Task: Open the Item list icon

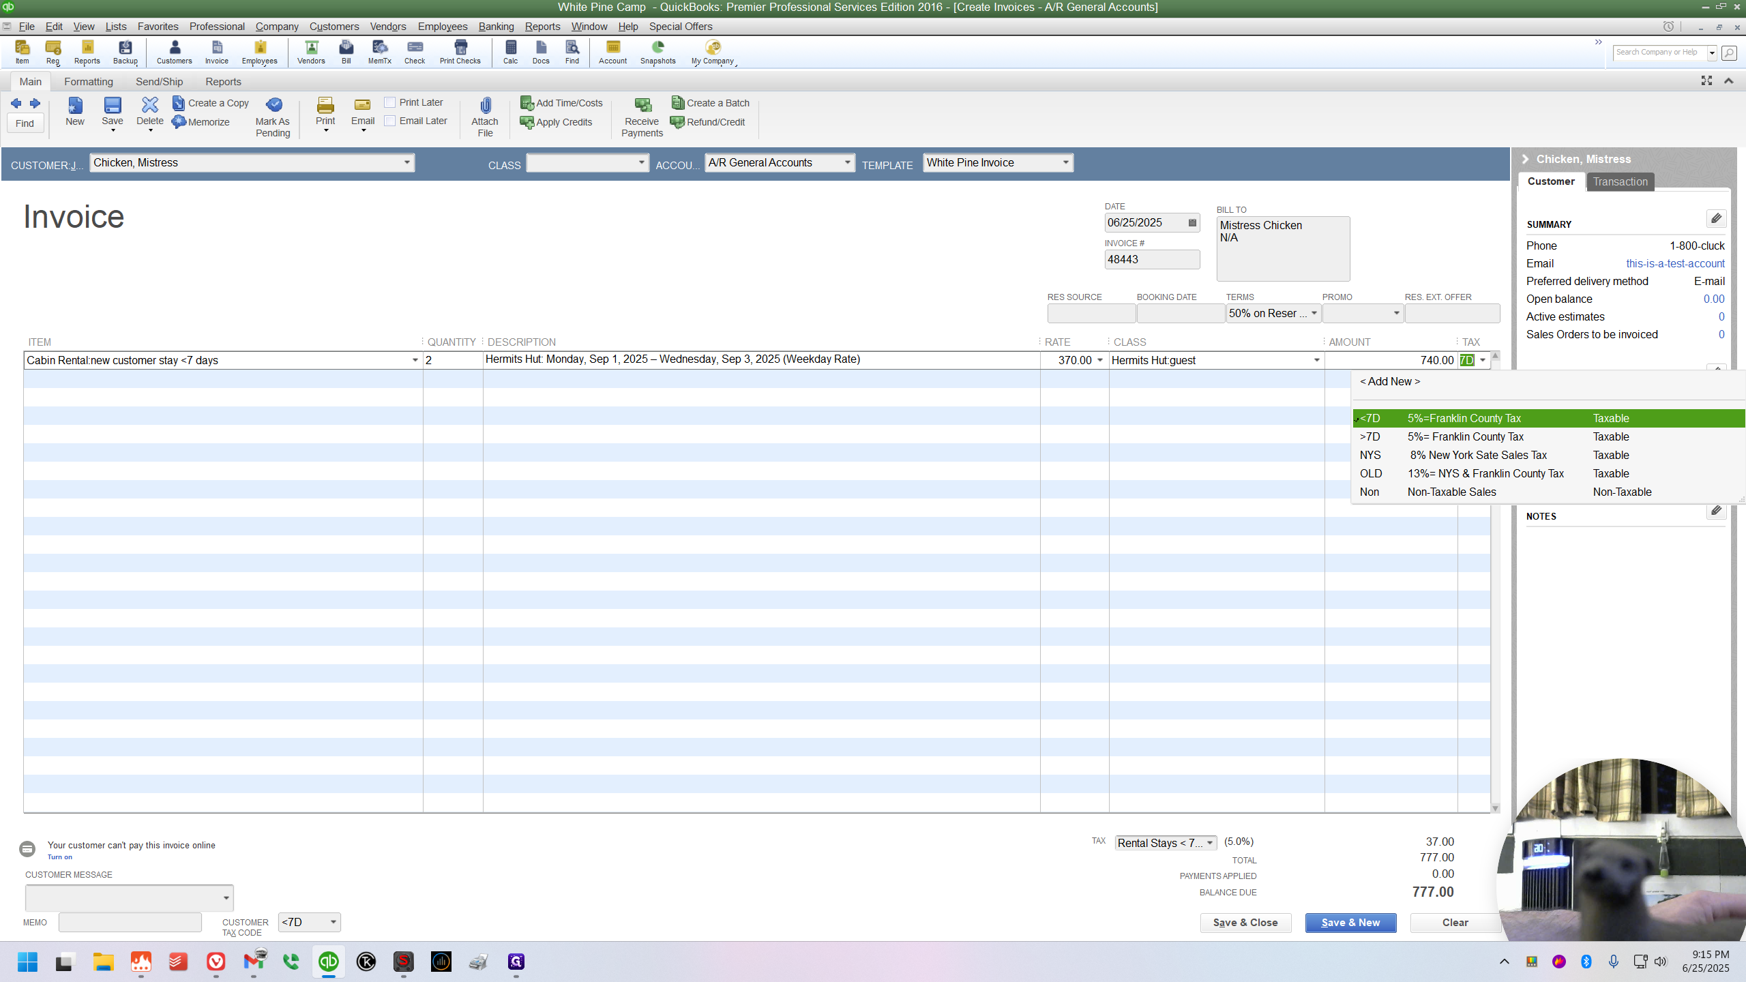Action: pos(22,52)
